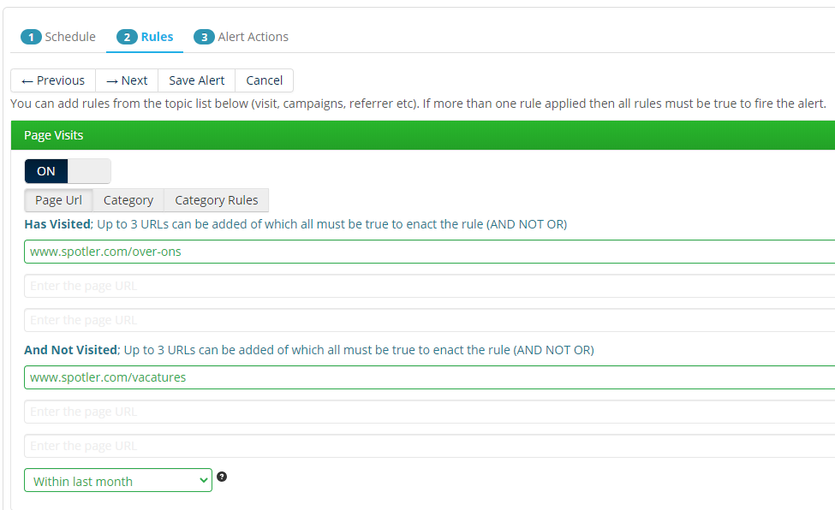Click the Previous button
Screen dimensions: 835x510
pos(53,80)
